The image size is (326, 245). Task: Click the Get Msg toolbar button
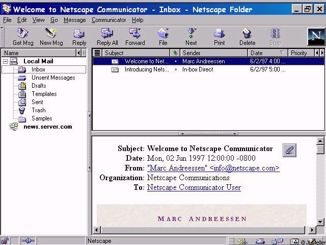coord(23,37)
